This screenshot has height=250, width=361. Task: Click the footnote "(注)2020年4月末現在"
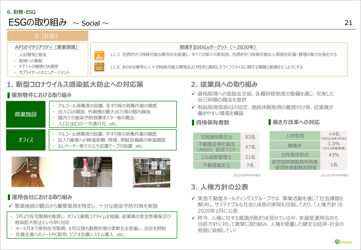coord(335,175)
